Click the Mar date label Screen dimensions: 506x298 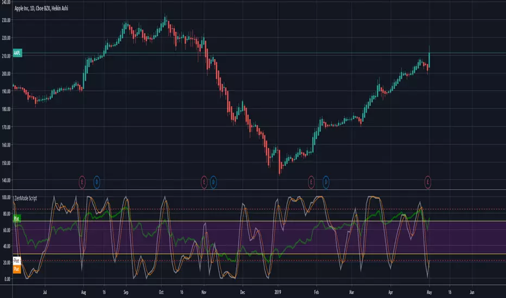click(x=351, y=292)
